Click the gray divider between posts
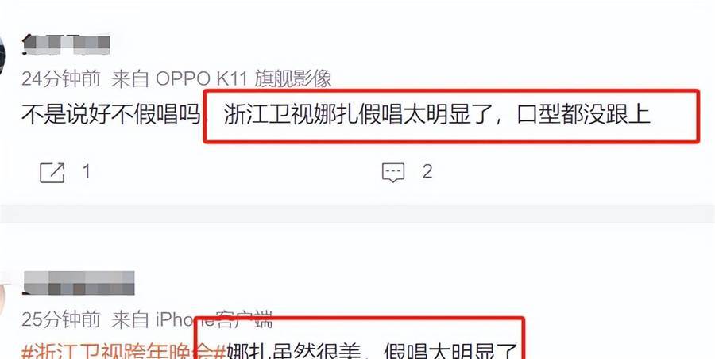 [357, 214]
